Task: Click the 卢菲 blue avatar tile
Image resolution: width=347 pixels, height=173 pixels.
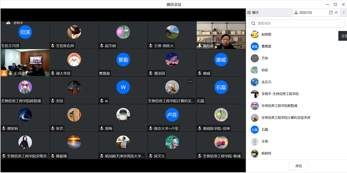Action: click(x=172, y=115)
